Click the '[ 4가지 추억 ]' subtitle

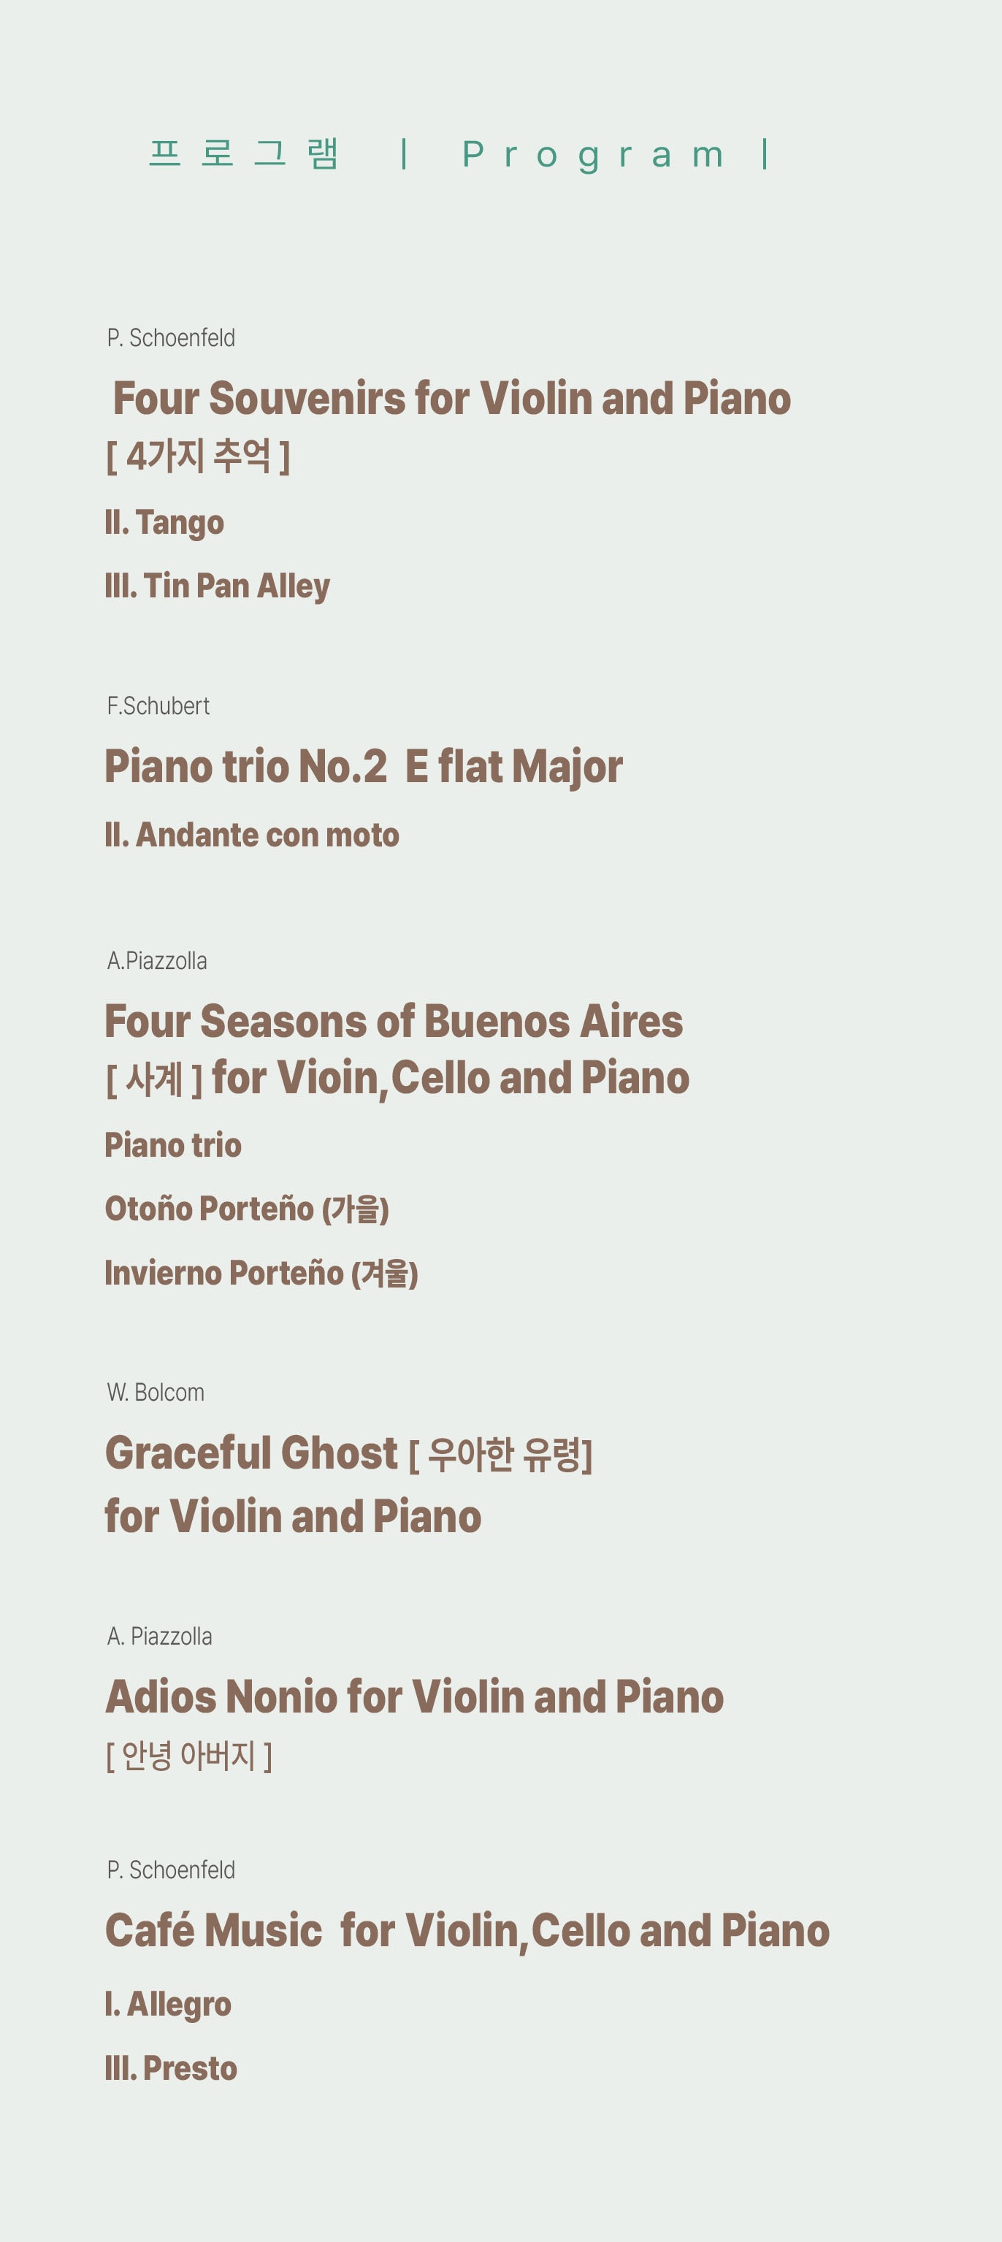(198, 456)
